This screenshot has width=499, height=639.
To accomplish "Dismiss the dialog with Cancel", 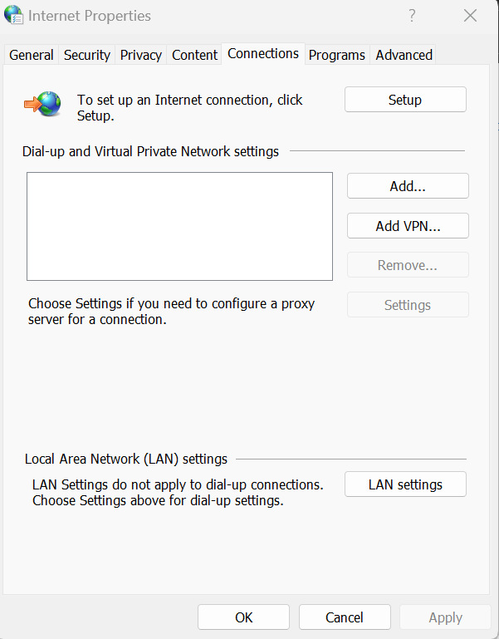I will pos(345,617).
